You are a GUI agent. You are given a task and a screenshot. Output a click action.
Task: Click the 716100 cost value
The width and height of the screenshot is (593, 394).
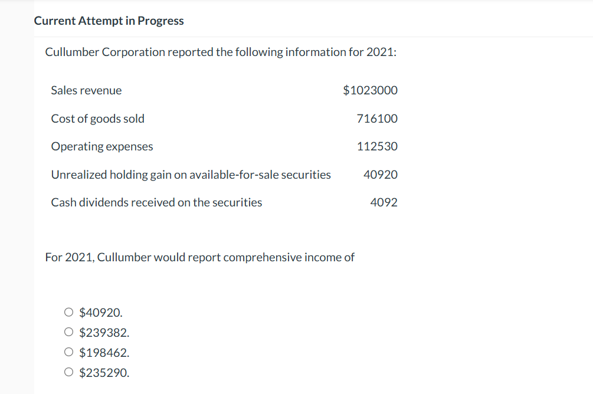point(378,119)
